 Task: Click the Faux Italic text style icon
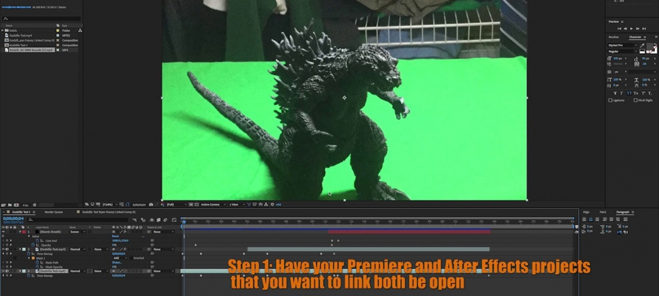(622, 93)
